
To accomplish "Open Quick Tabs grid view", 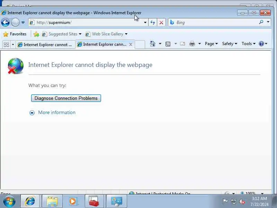I will [x=6, y=44].
